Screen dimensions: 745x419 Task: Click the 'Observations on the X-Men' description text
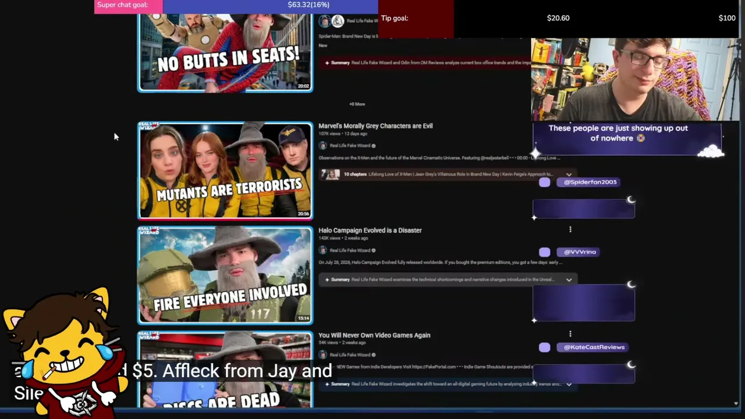pos(439,158)
